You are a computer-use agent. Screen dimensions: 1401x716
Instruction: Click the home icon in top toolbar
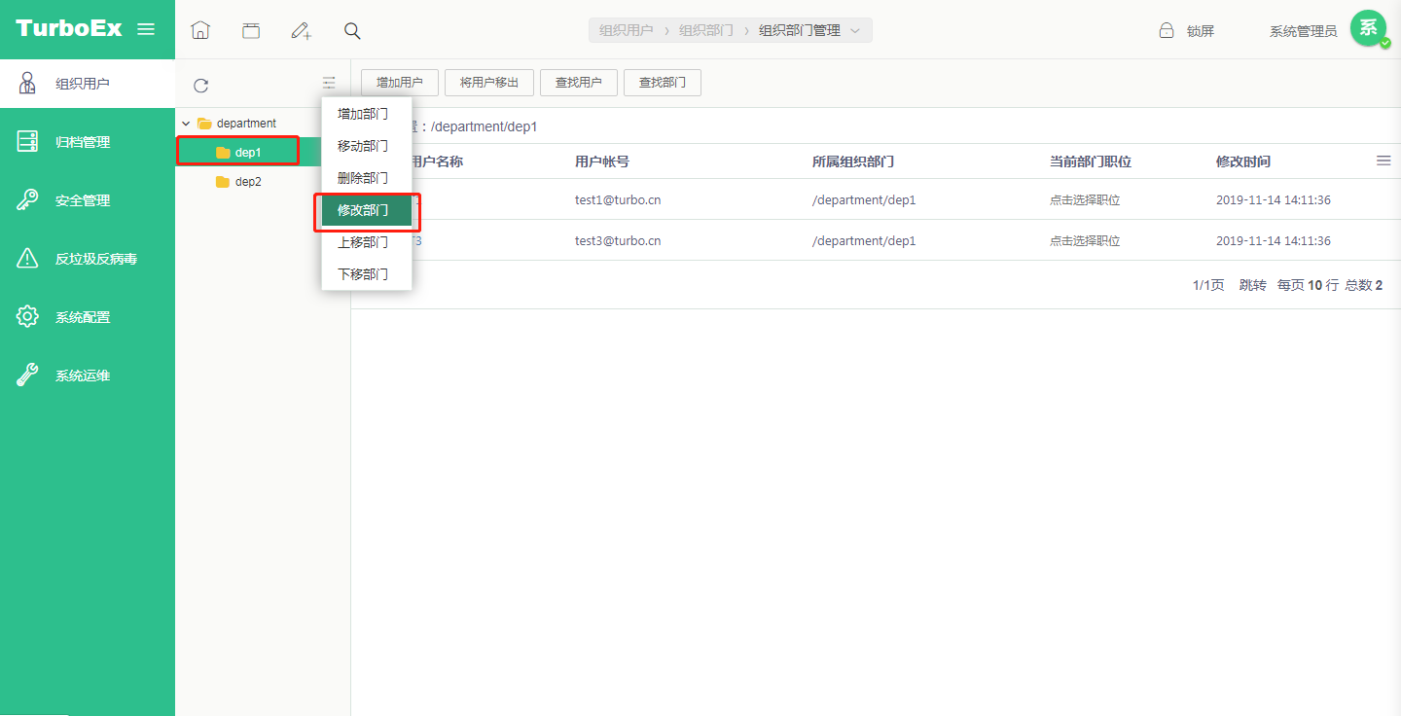[x=200, y=30]
